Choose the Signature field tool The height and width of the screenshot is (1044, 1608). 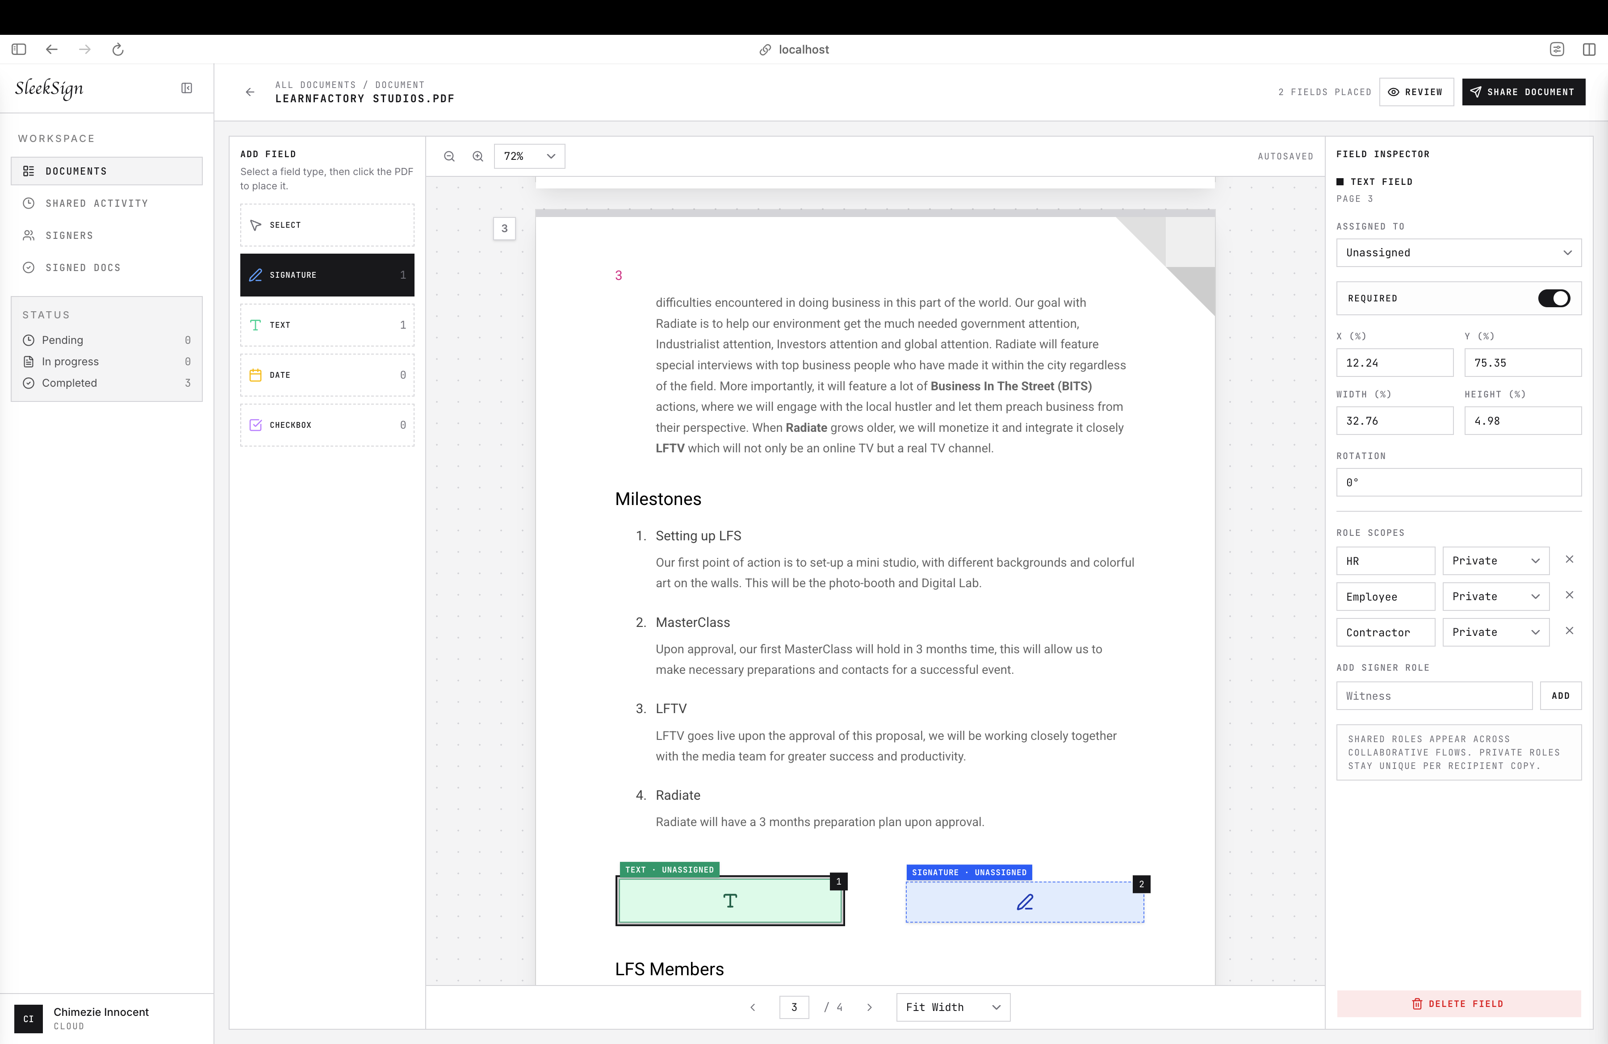[x=327, y=275]
